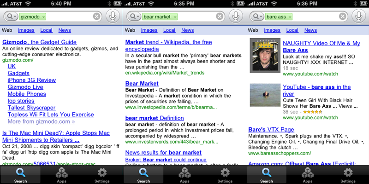Open 'Topless Wii Fit Lets You Exercise' link

pos(51,115)
